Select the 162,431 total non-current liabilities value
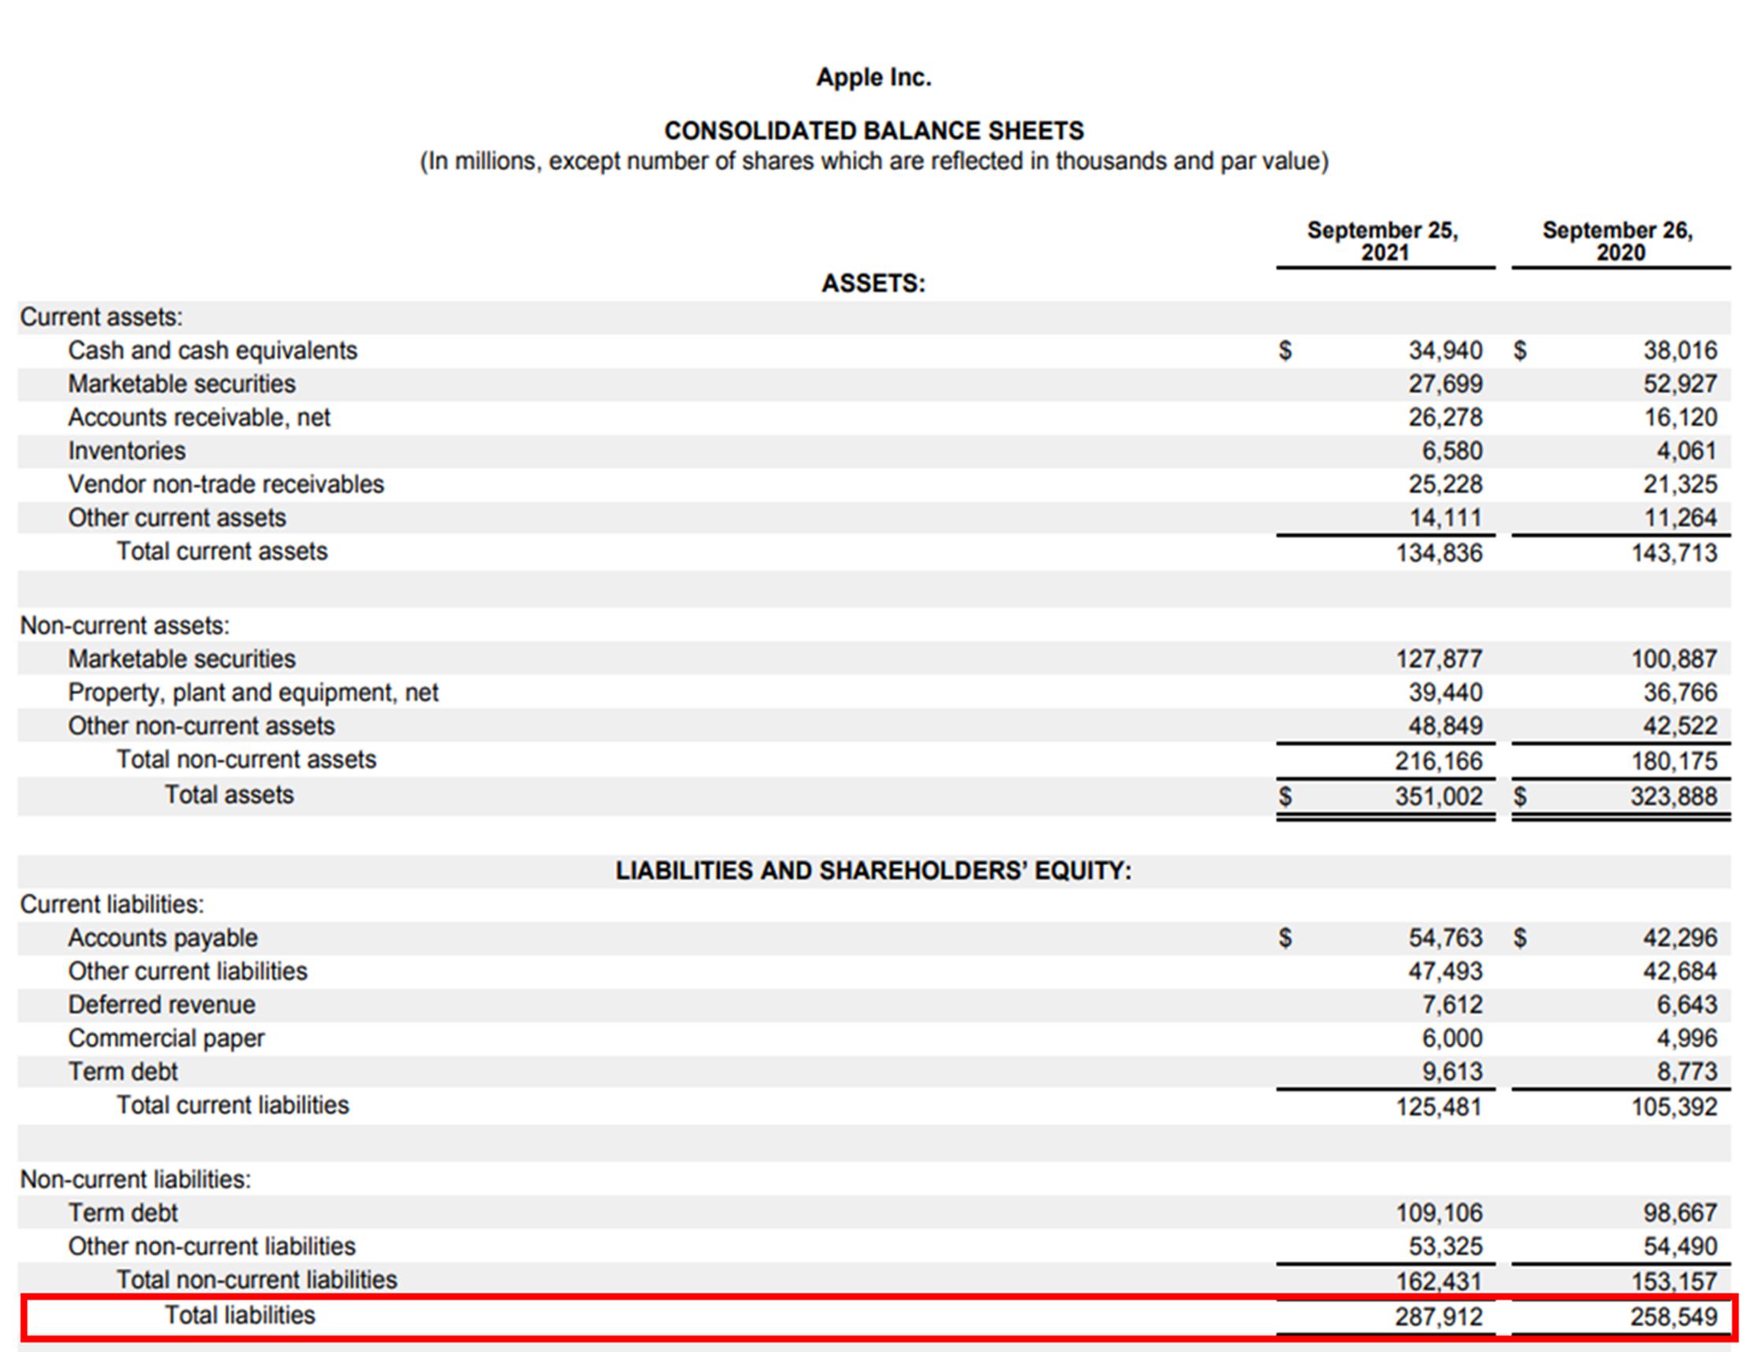This screenshot has height=1352, width=1758. click(x=1438, y=1281)
